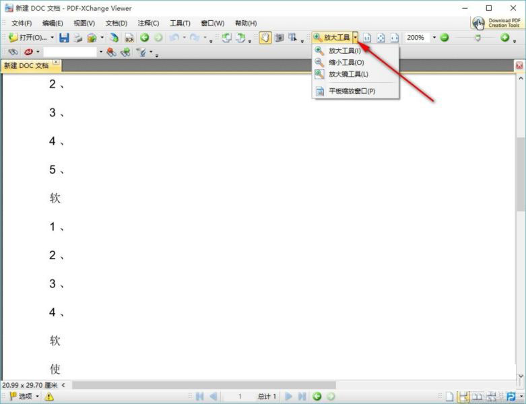Image resolution: width=526 pixels, height=404 pixels.
Task: Click the zoom slider handle
Action: point(478,38)
